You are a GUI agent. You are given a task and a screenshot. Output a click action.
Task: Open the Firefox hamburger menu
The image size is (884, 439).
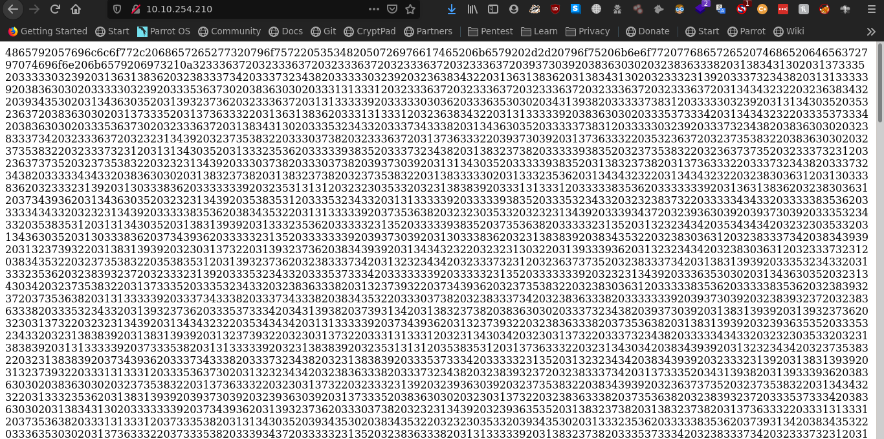click(x=870, y=9)
